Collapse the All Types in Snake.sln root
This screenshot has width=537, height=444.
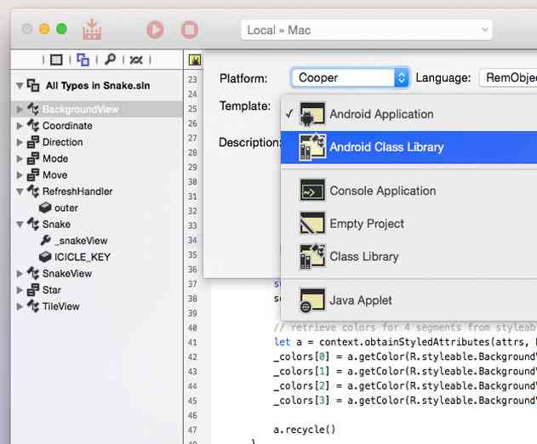click(x=20, y=85)
